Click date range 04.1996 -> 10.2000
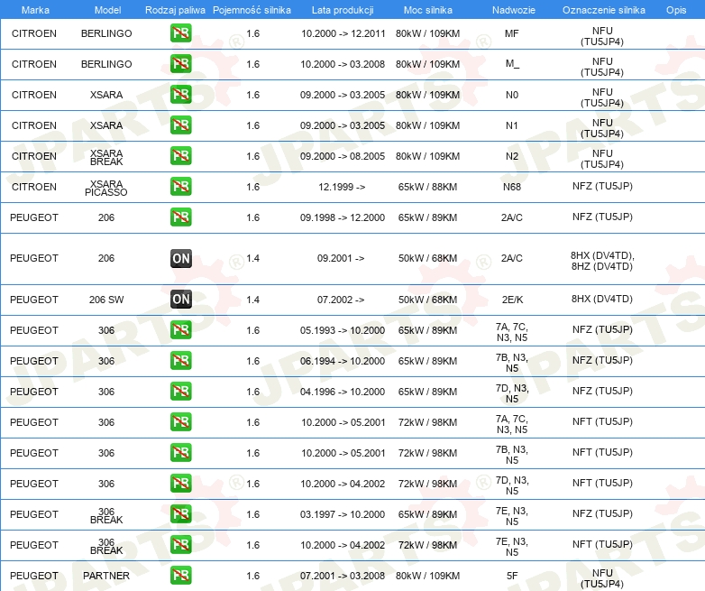The image size is (705, 591). [x=343, y=392]
